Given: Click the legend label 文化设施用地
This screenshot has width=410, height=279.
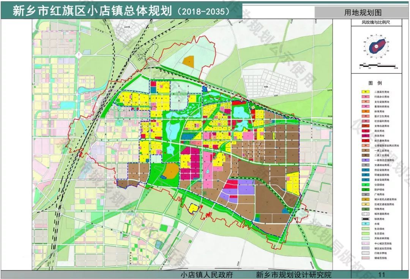Looking at the screenshot, I should pos(382,102).
